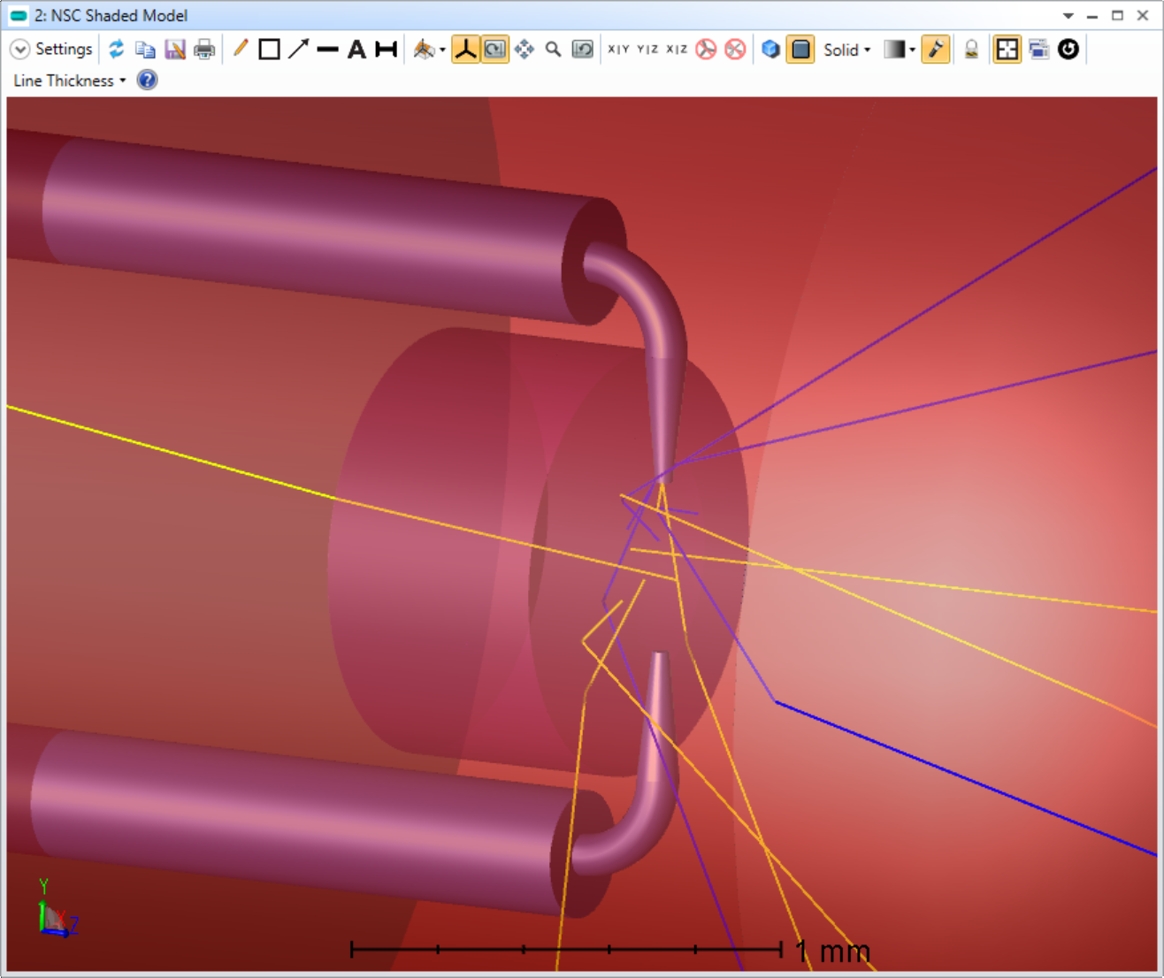Image resolution: width=1164 pixels, height=978 pixels.
Task: Click the blue 3D cube icon
Action: point(770,50)
